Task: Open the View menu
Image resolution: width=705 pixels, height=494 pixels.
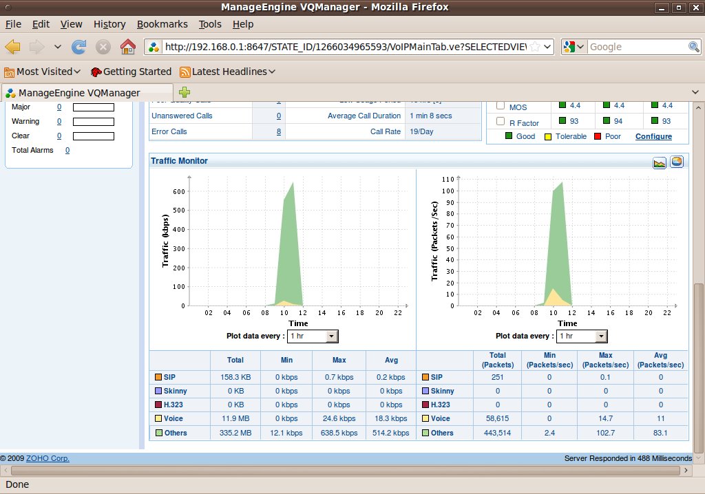Action: [x=72, y=24]
